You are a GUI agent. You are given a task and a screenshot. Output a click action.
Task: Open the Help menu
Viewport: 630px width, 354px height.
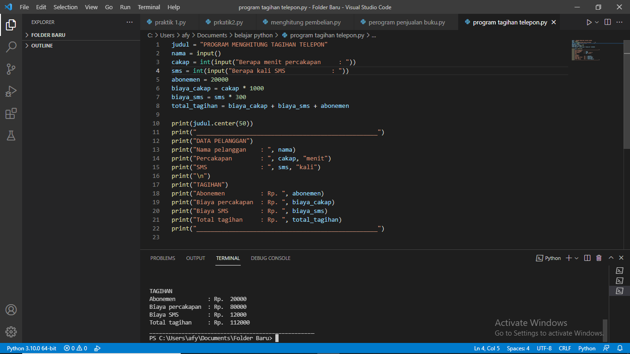pyautogui.click(x=174, y=7)
